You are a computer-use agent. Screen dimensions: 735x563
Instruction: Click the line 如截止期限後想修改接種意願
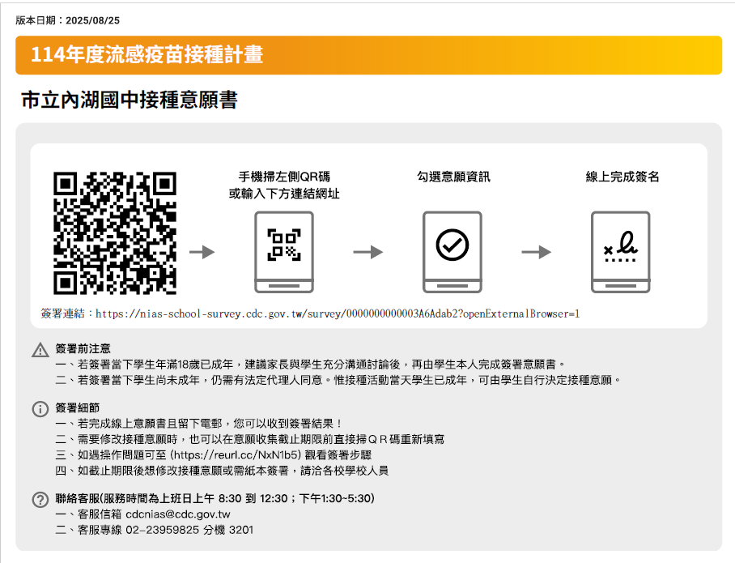coord(222,470)
